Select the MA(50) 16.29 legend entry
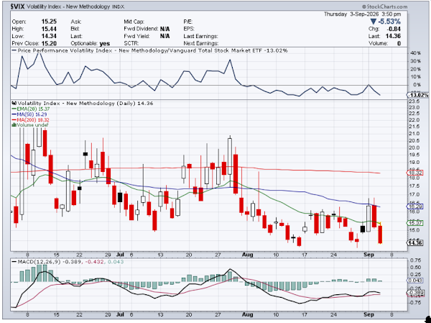The height and width of the screenshot is (323, 431). (29, 114)
